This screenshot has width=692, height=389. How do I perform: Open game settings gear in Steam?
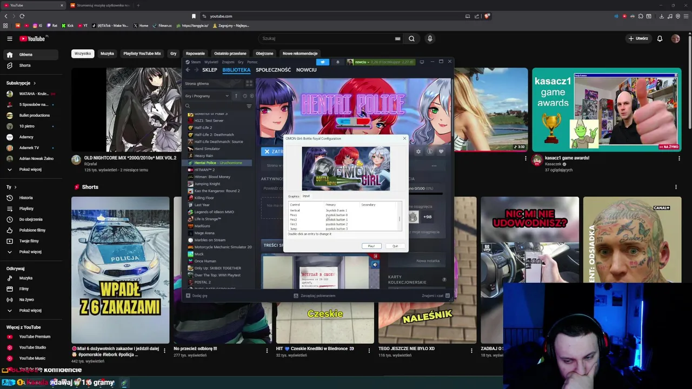pyautogui.click(x=418, y=152)
